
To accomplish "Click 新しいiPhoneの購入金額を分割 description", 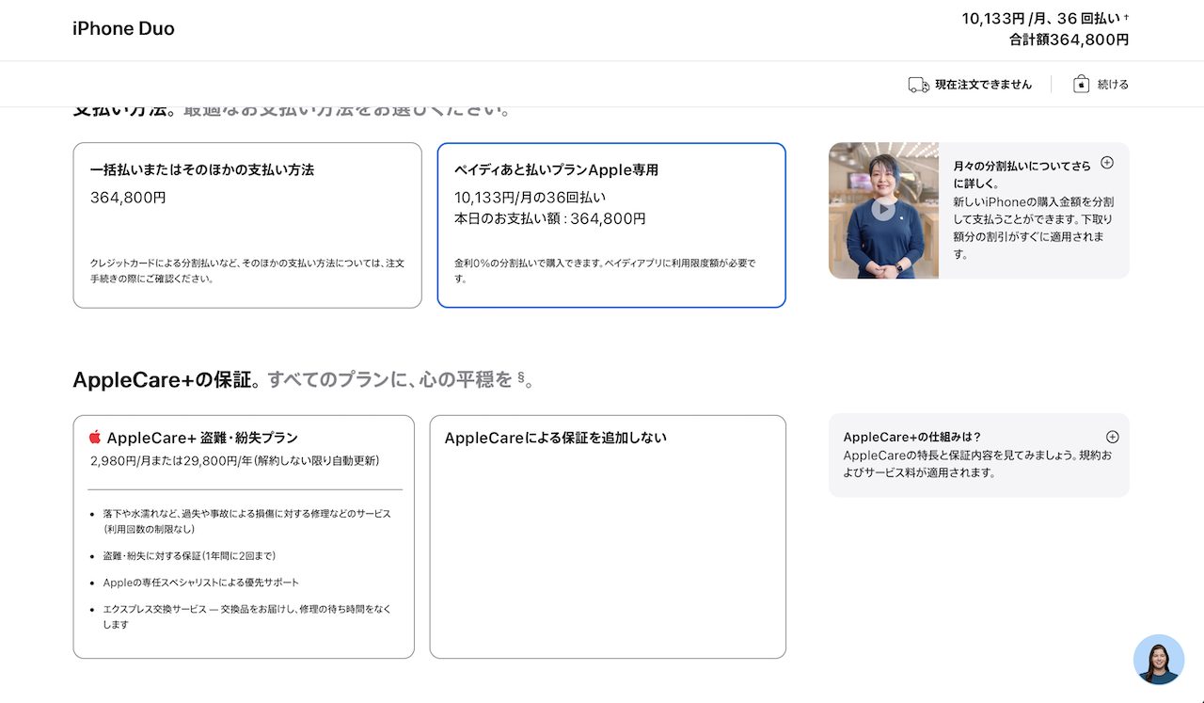I will [1033, 228].
